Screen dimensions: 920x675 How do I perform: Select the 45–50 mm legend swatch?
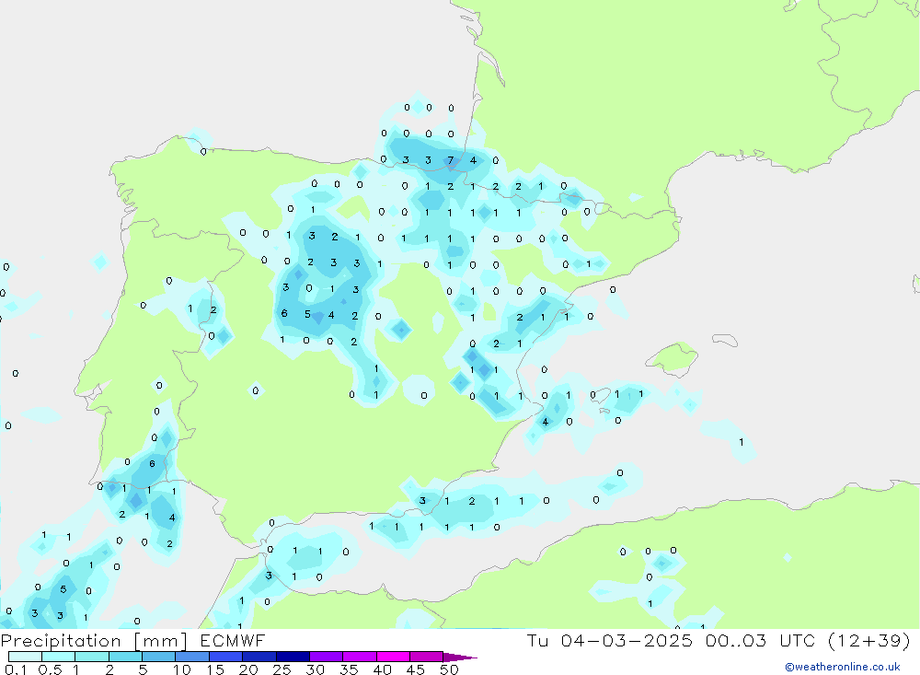[427, 657]
